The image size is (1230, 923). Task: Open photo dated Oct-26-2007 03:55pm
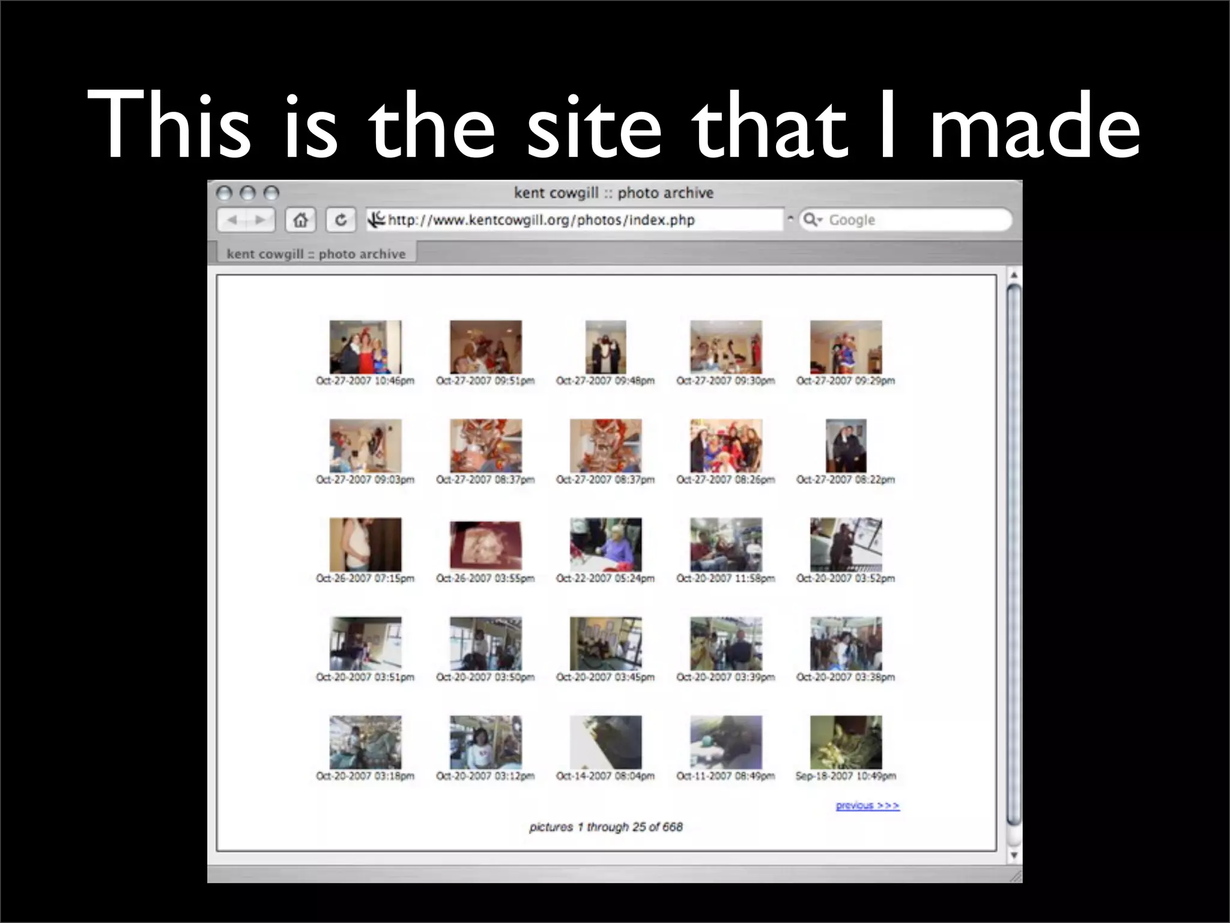[x=486, y=544]
